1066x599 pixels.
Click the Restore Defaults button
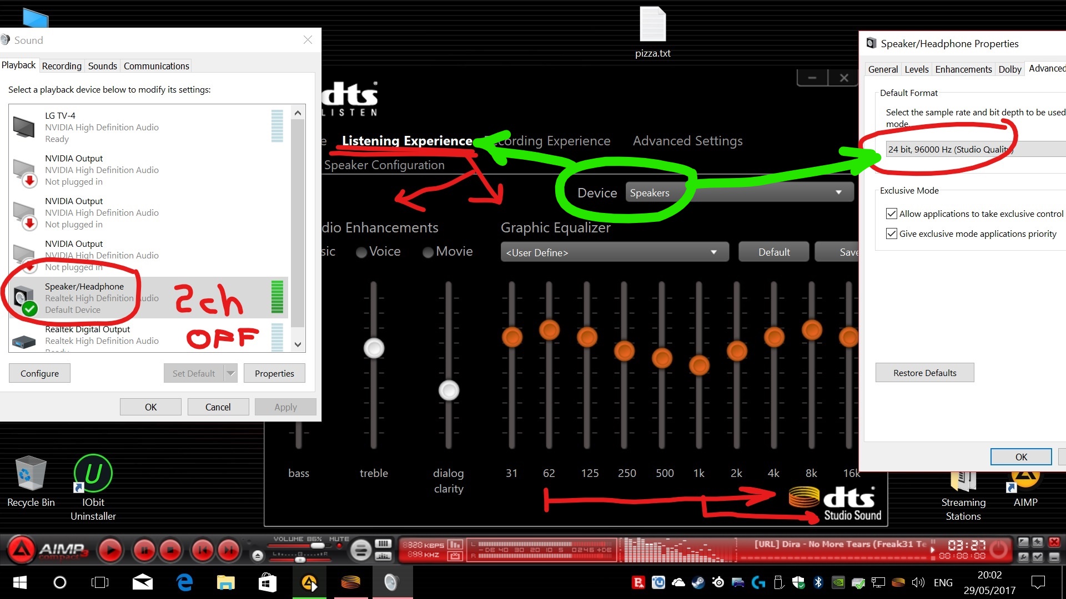coord(924,373)
